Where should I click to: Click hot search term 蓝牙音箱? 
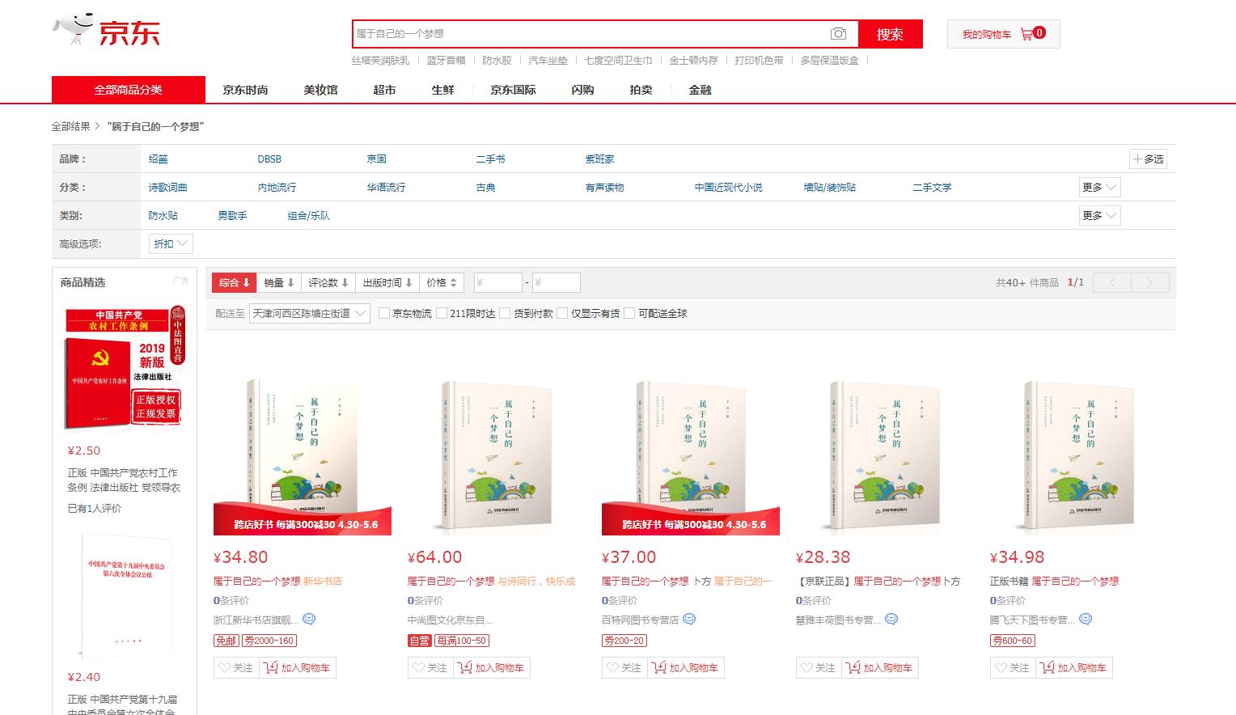[x=446, y=61]
